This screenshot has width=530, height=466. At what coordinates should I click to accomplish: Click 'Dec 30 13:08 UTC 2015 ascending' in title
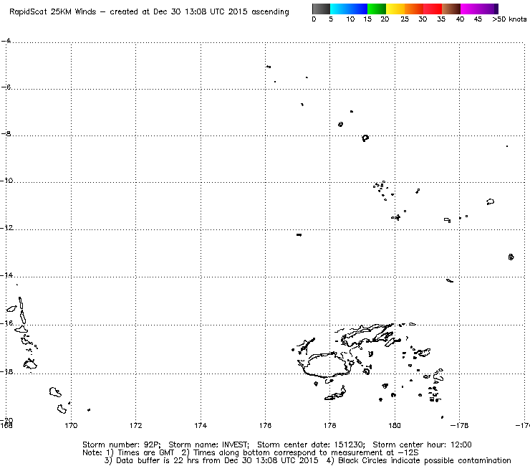221,12
